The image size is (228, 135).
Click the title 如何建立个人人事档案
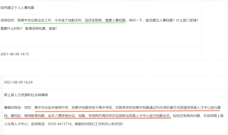click(17, 8)
